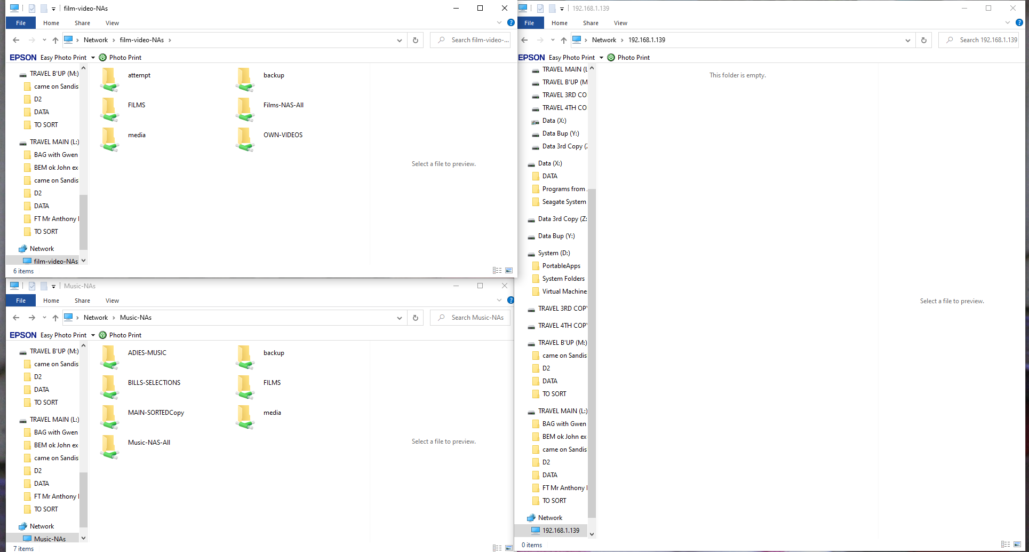Click film-video-NAs breadcrumb in address bar
The height and width of the screenshot is (552, 1029).
pos(142,40)
